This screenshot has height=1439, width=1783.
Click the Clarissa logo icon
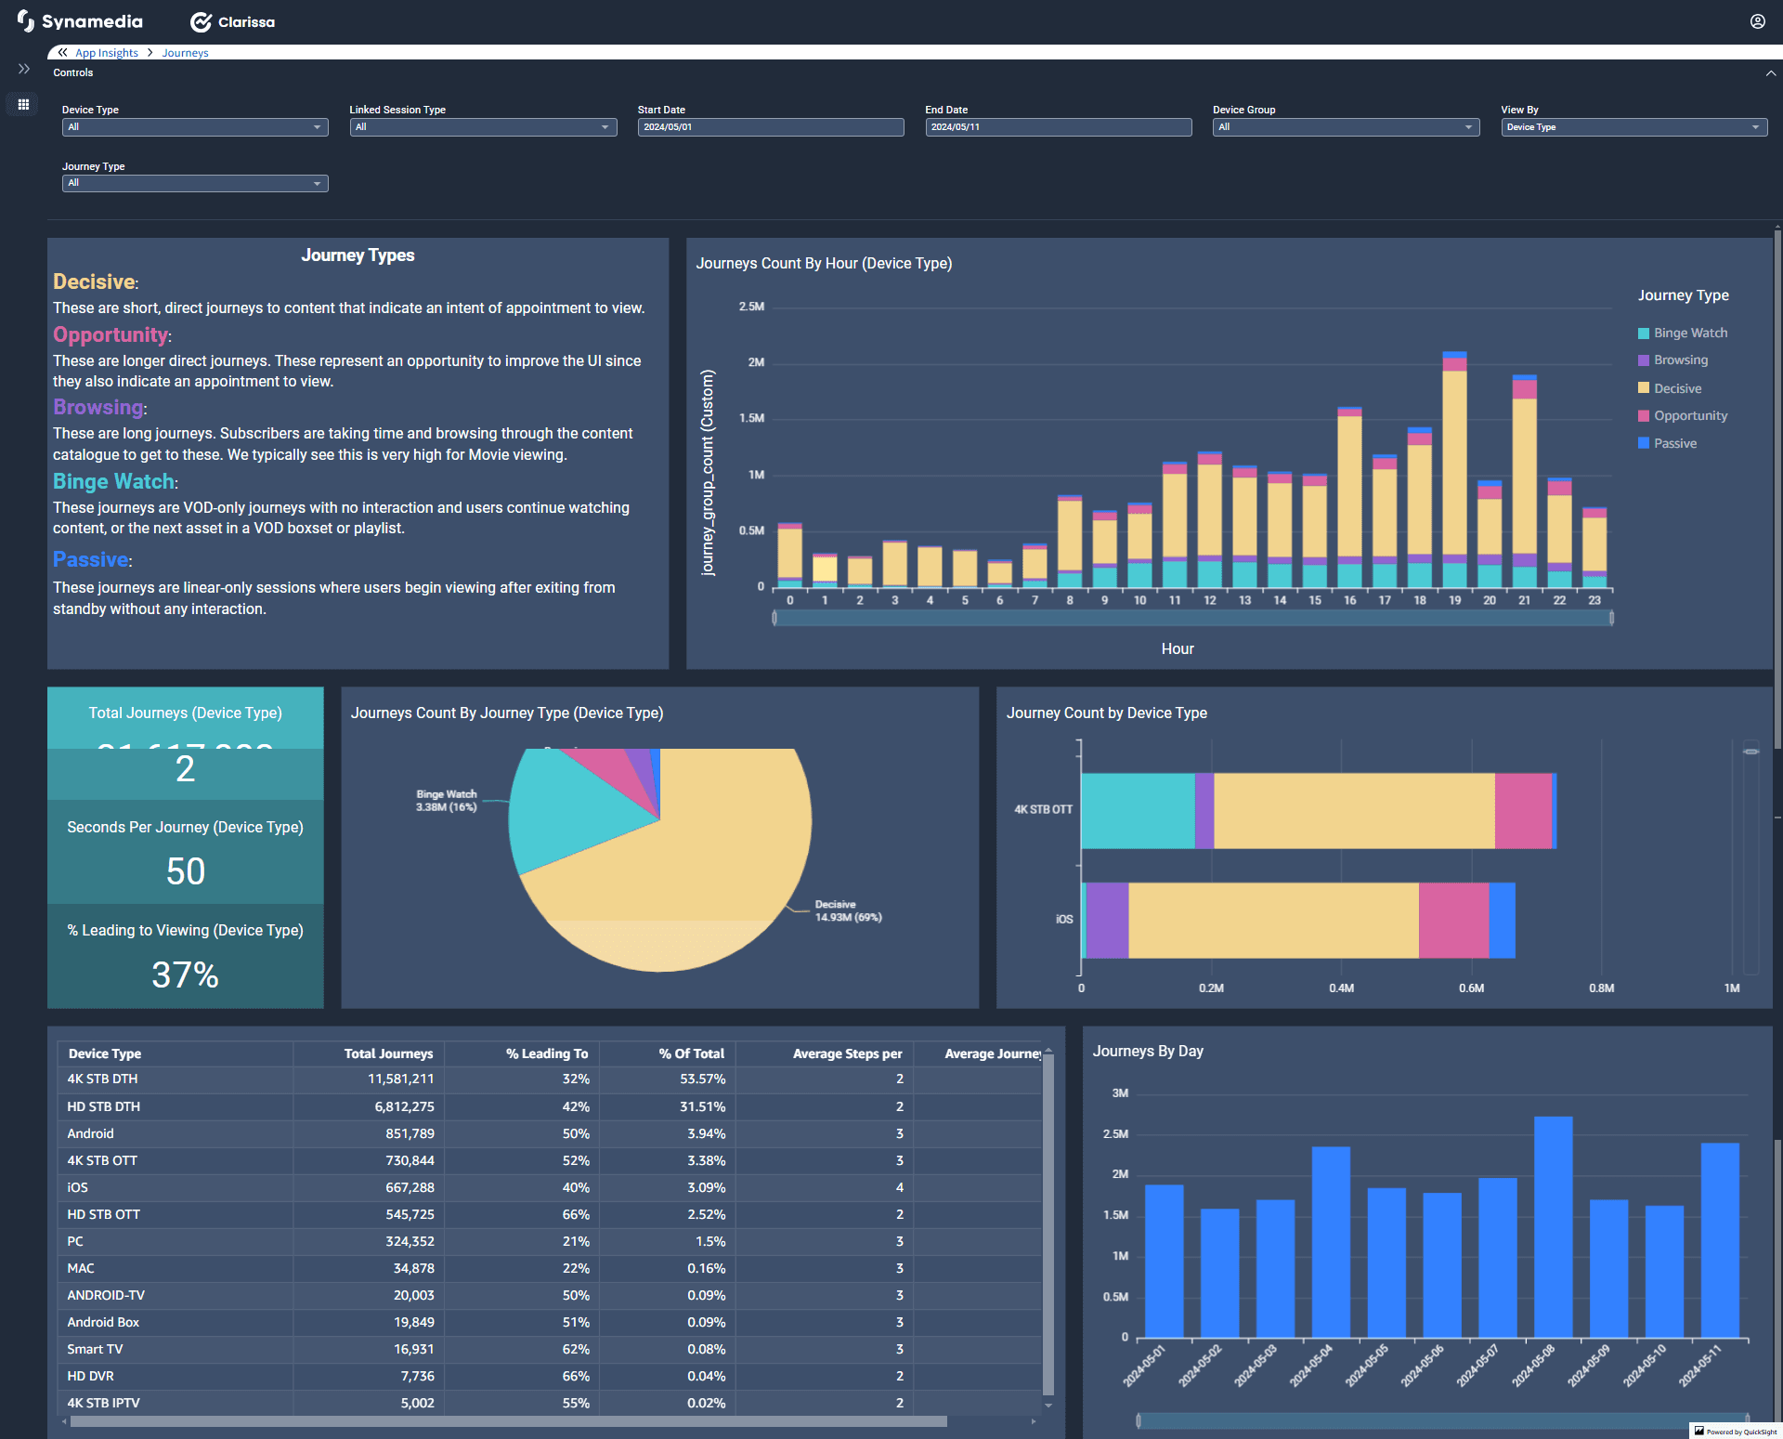[x=201, y=22]
